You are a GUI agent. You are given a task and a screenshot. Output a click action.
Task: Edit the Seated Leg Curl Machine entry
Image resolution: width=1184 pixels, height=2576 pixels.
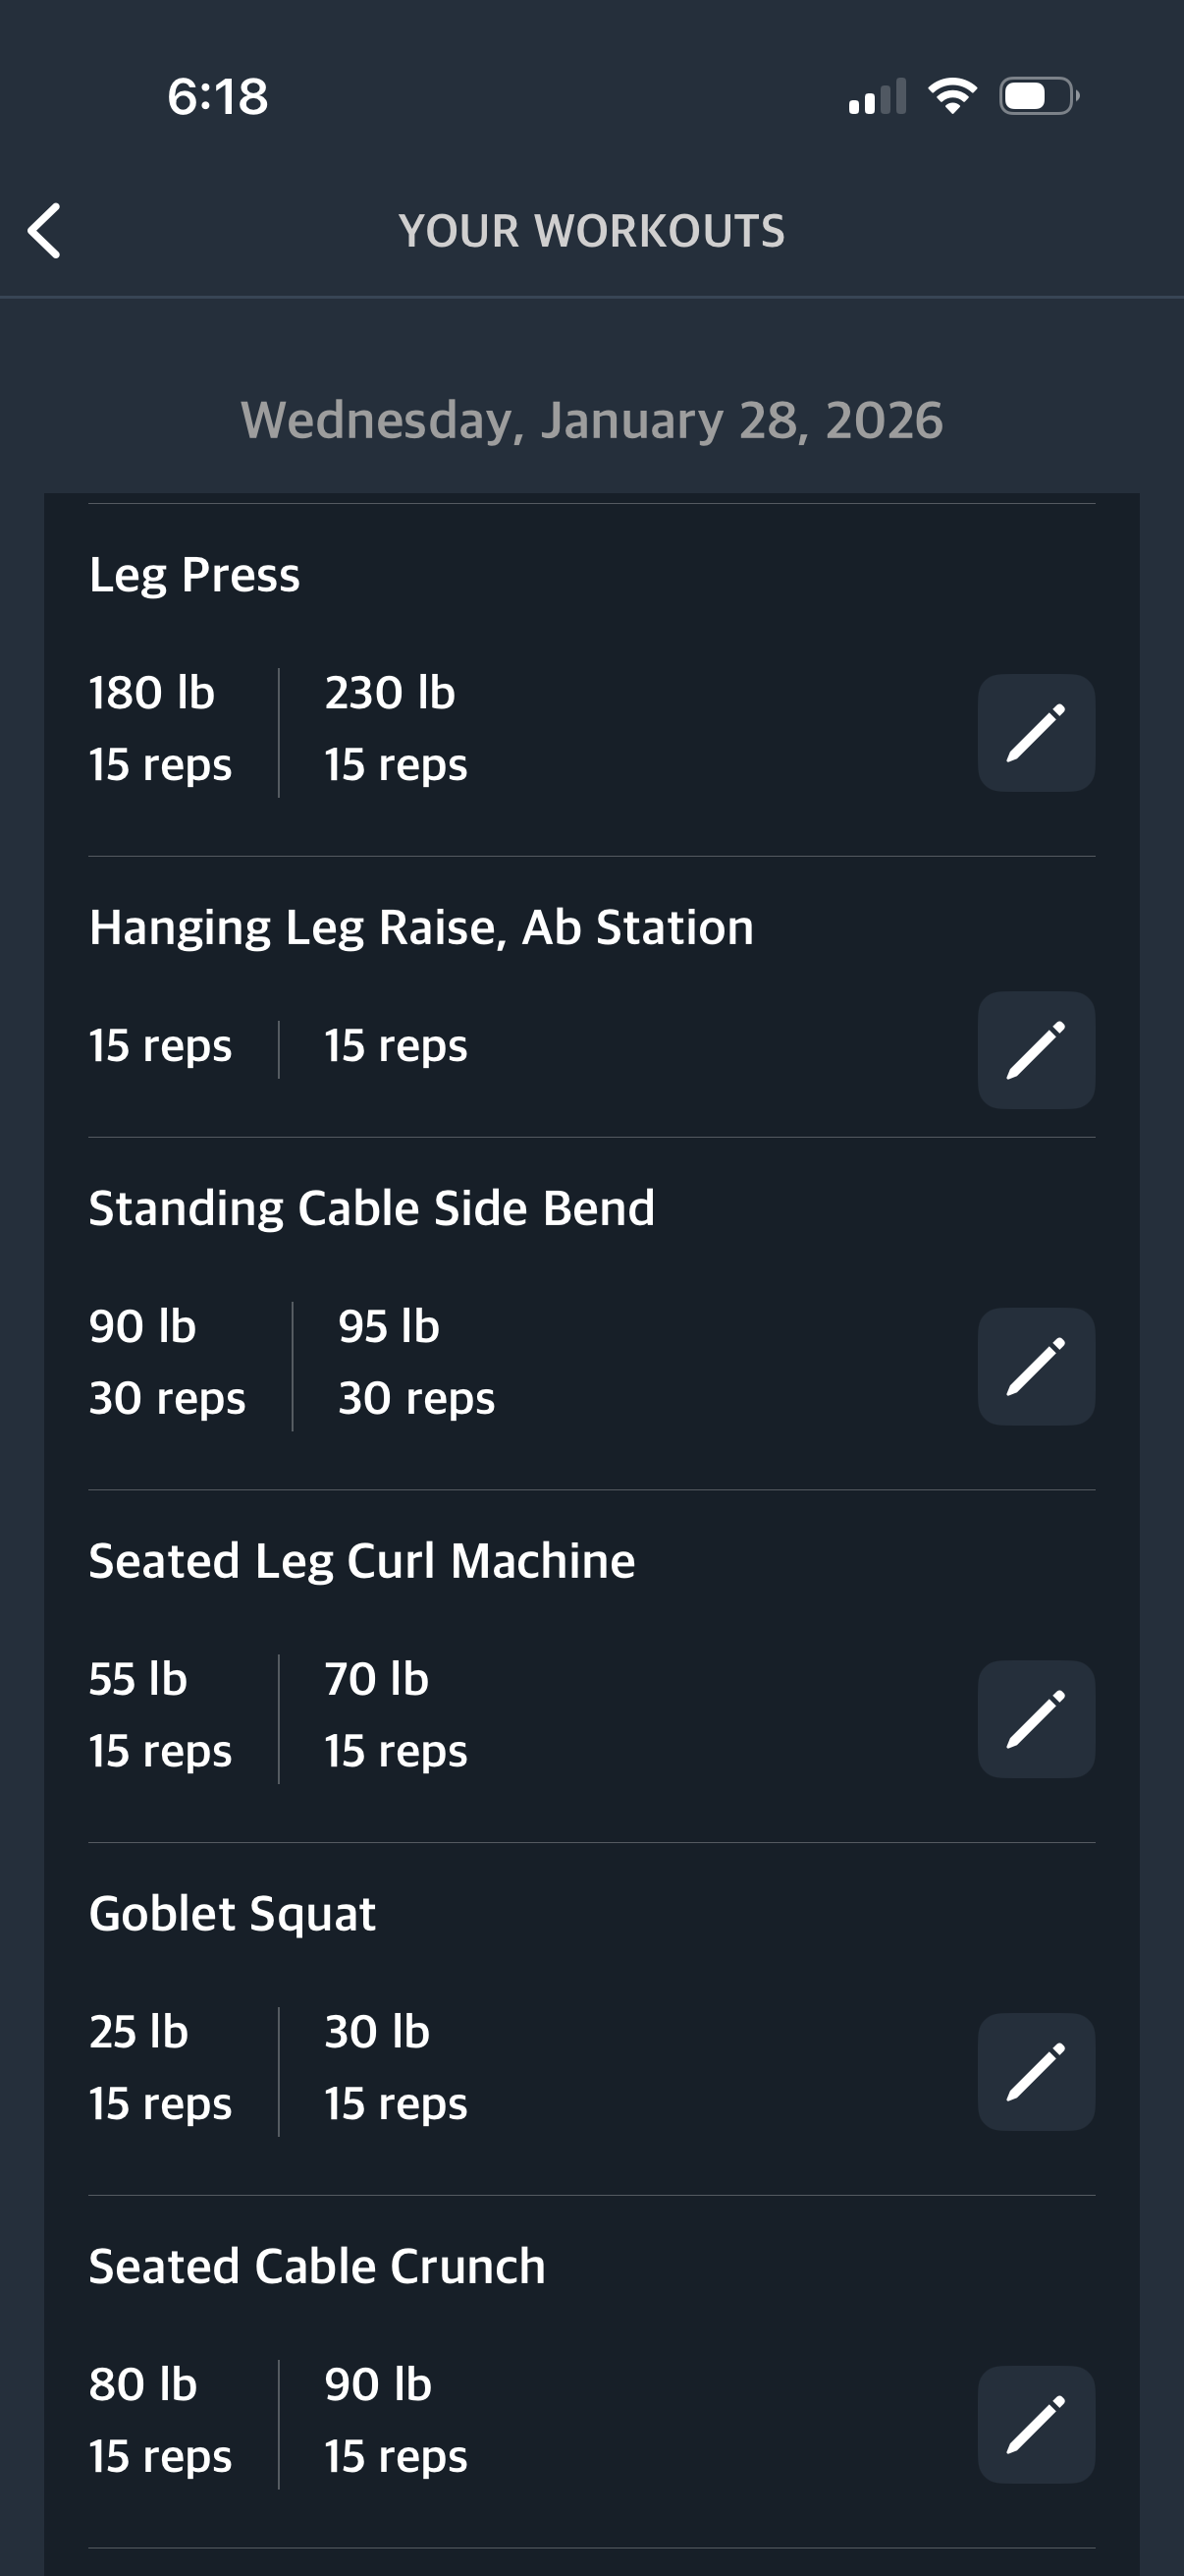pyautogui.click(x=1035, y=1719)
